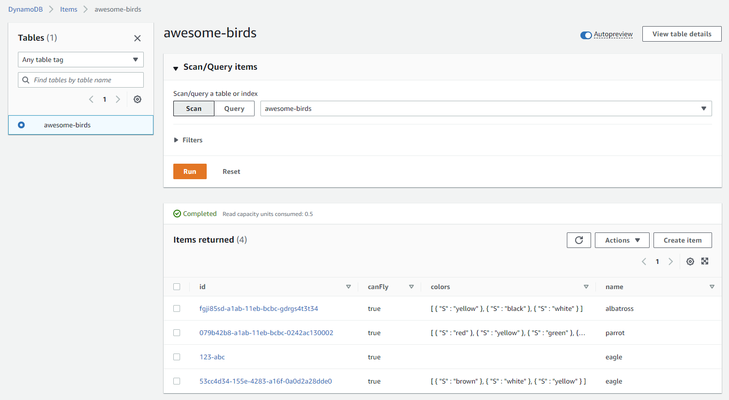Screen dimensions: 729x400
Task: Click the brown white yellow colors cell
Action: [x=508, y=381]
